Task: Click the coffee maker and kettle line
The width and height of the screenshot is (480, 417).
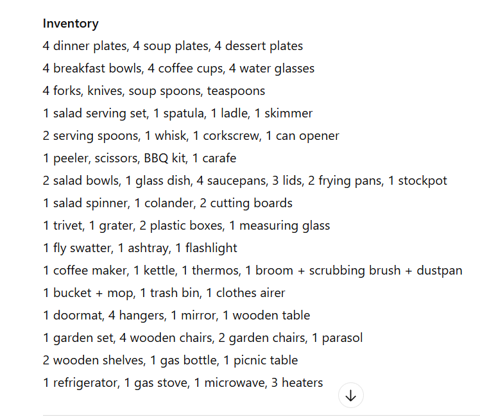Action: 253,271
